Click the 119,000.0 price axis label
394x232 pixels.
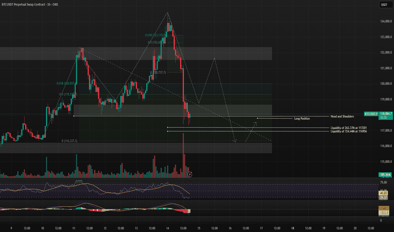click(x=386, y=99)
